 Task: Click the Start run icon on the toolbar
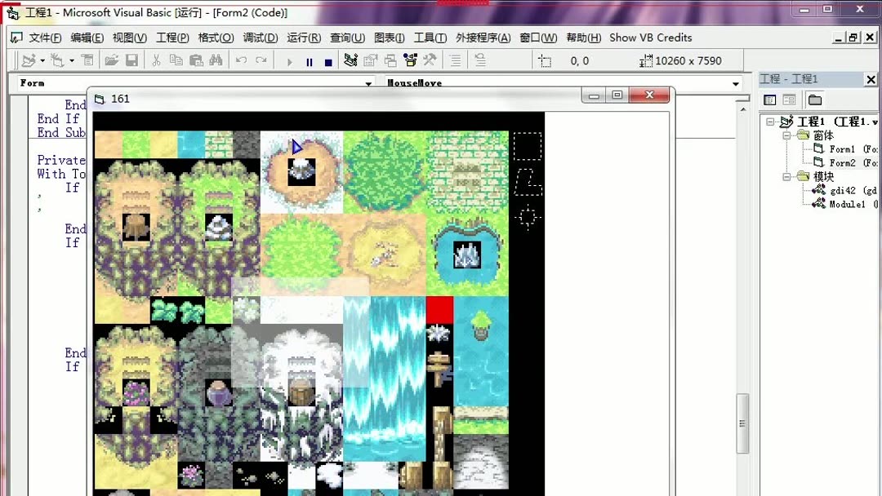(x=290, y=60)
